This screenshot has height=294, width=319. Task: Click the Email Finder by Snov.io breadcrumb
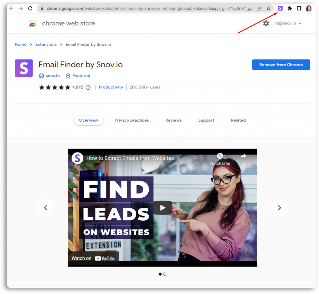(88, 44)
